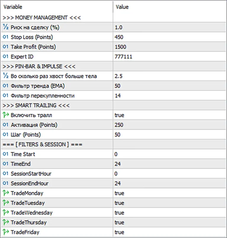This screenshot has height=238, width=227.
Task: Click the integer icon beside Шаг (Points)
Action: (5, 135)
